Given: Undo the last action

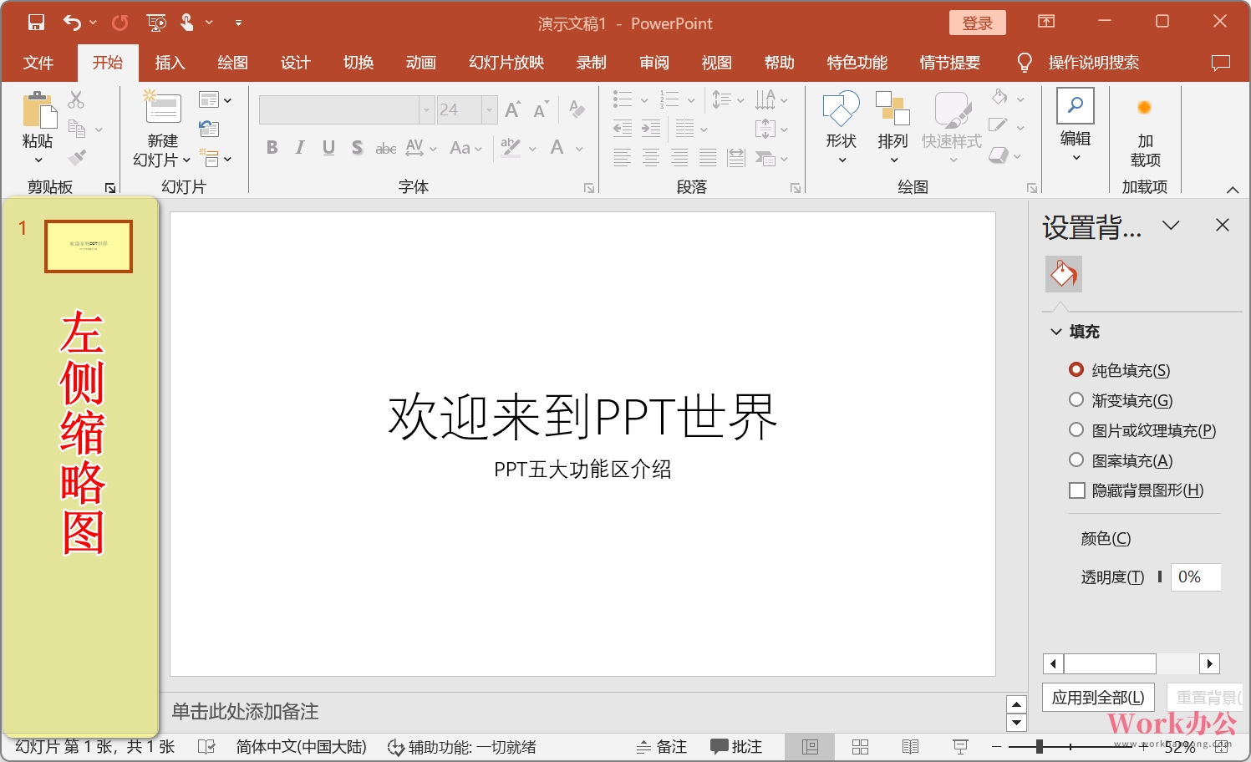Looking at the screenshot, I should pos(73,23).
